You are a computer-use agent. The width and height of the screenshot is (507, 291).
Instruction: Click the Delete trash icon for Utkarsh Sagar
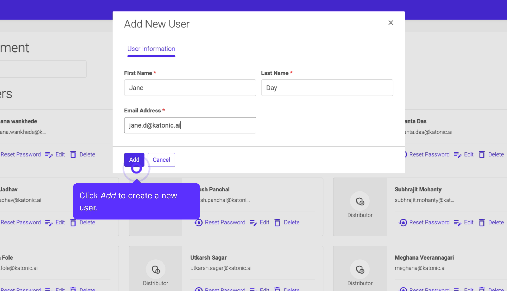click(x=278, y=290)
